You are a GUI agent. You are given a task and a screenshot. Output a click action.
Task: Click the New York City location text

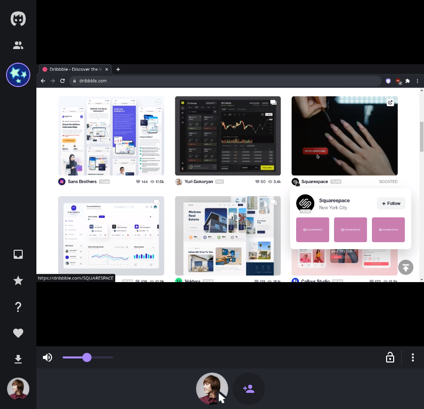pyautogui.click(x=333, y=208)
